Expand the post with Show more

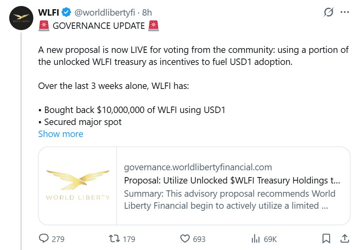[61, 134]
